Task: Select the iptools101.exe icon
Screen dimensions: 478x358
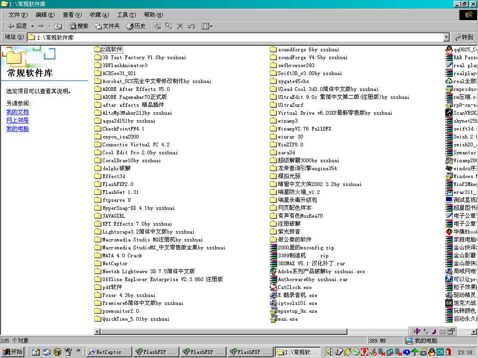Action: click(274, 303)
